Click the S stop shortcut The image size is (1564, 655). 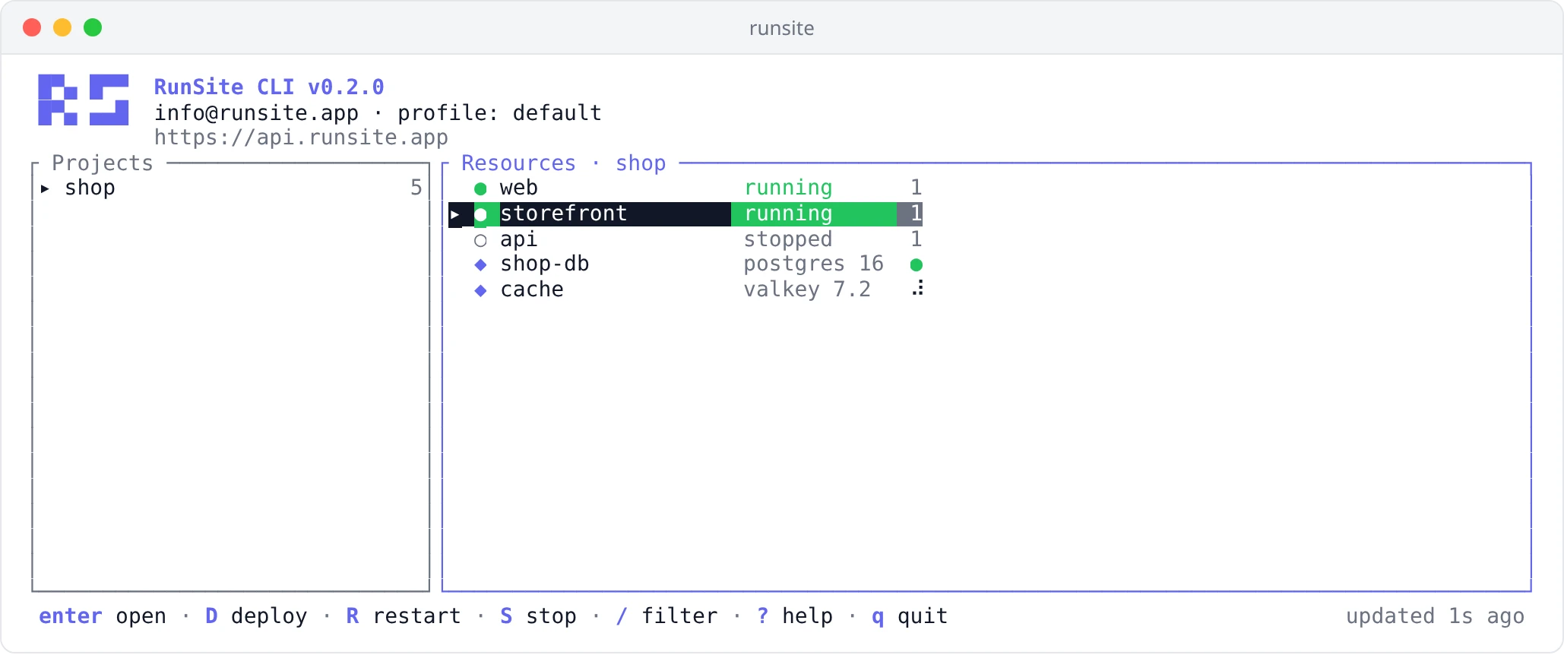pyautogui.click(x=538, y=616)
